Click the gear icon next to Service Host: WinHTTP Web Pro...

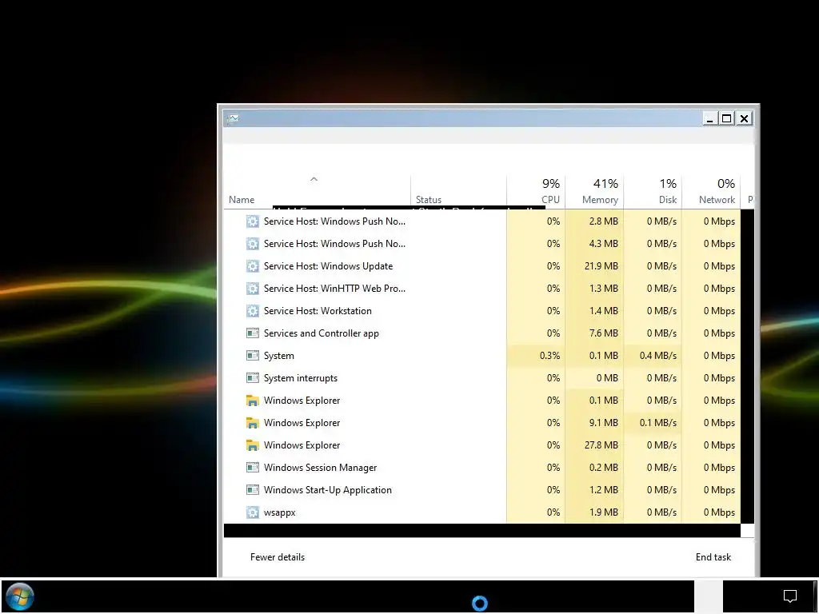[x=253, y=289]
